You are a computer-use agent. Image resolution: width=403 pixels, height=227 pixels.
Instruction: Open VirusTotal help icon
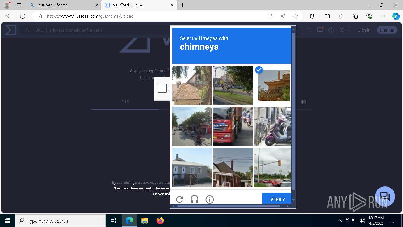click(331, 30)
